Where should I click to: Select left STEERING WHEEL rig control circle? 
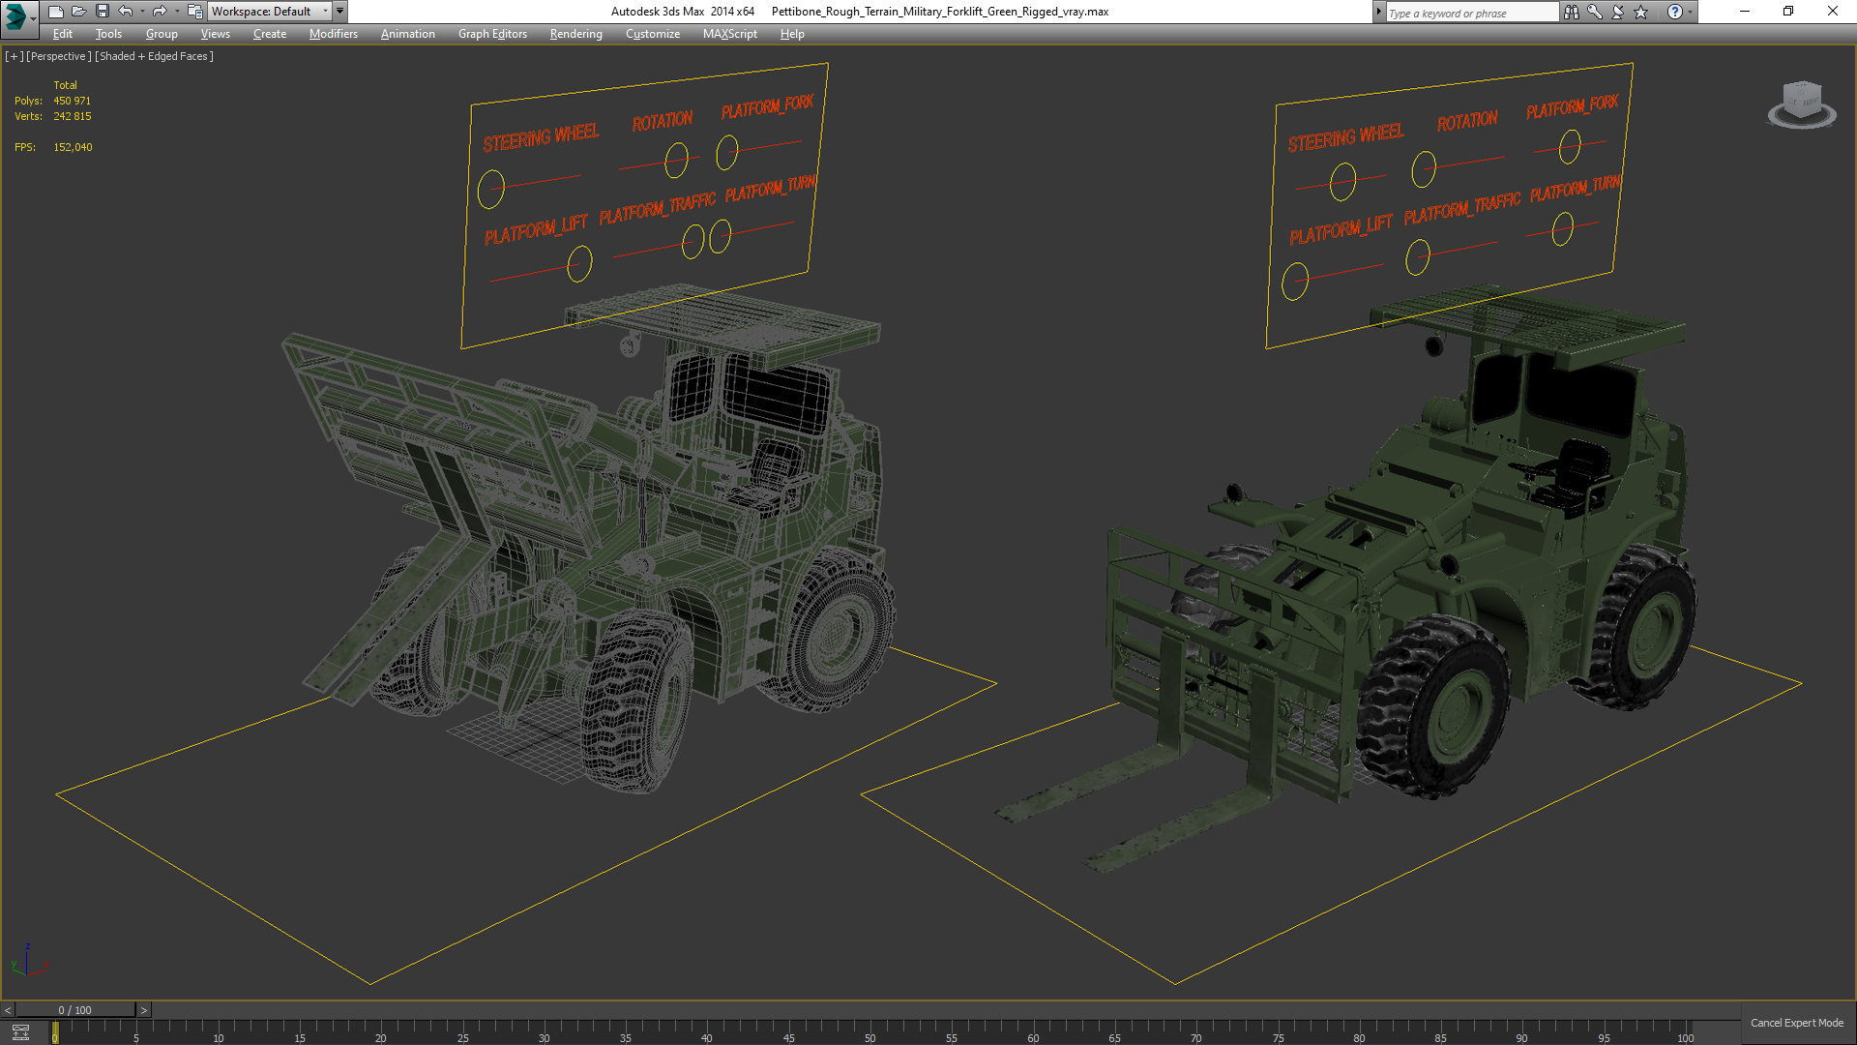tap(491, 189)
